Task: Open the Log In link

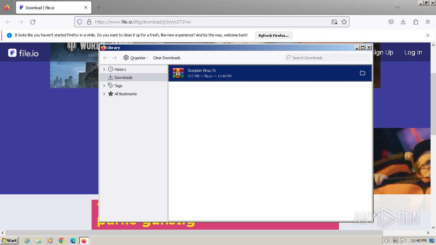Action: coord(413,52)
